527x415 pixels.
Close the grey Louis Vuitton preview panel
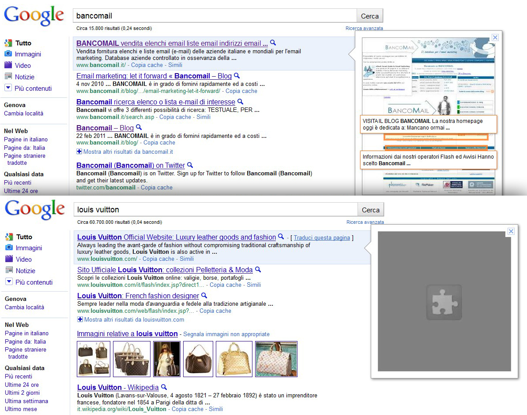click(511, 231)
